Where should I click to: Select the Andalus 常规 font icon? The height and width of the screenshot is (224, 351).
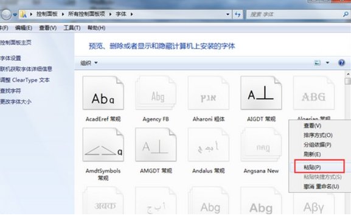pos(209,145)
